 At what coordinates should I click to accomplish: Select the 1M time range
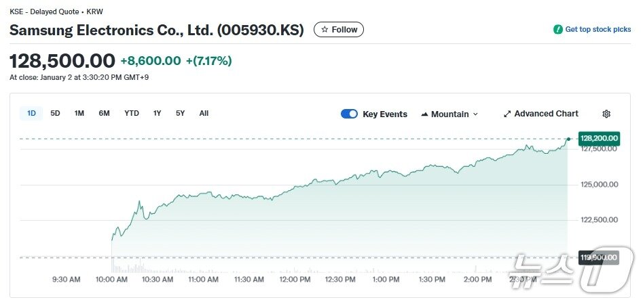click(x=79, y=113)
